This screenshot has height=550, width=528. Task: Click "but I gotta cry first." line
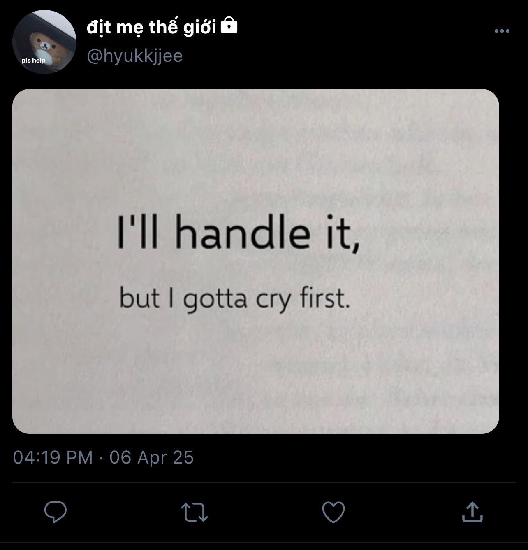(235, 298)
